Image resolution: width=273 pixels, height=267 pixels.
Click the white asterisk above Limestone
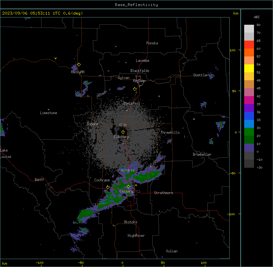coord(48,110)
